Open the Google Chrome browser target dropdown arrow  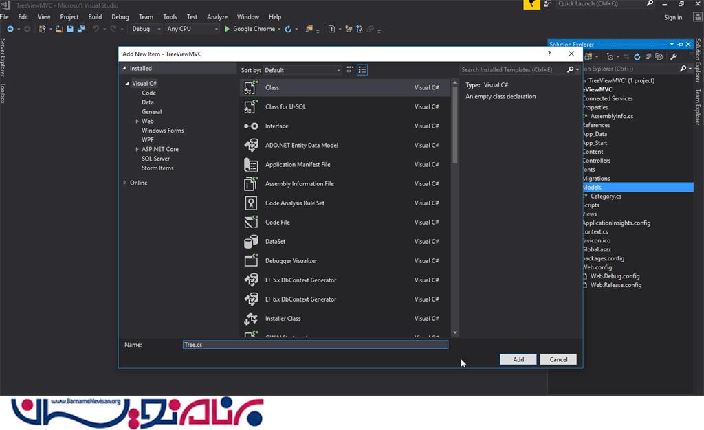[279, 29]
